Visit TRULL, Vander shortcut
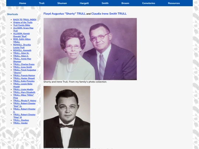Screen dimensions: 199x149 (20, 123)
